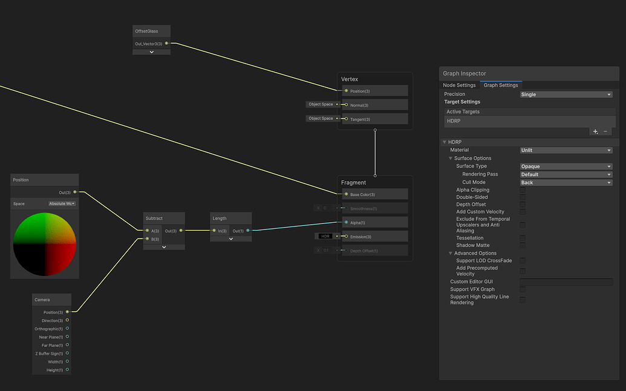This screenshot has height=391, width=626.
Task: Enable the Shadow Matte option
Action: click(x=523, y=246)
